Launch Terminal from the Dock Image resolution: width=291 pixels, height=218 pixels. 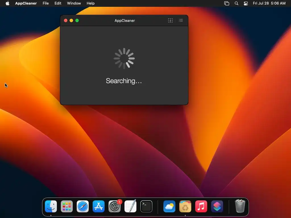tap(146, 206)
